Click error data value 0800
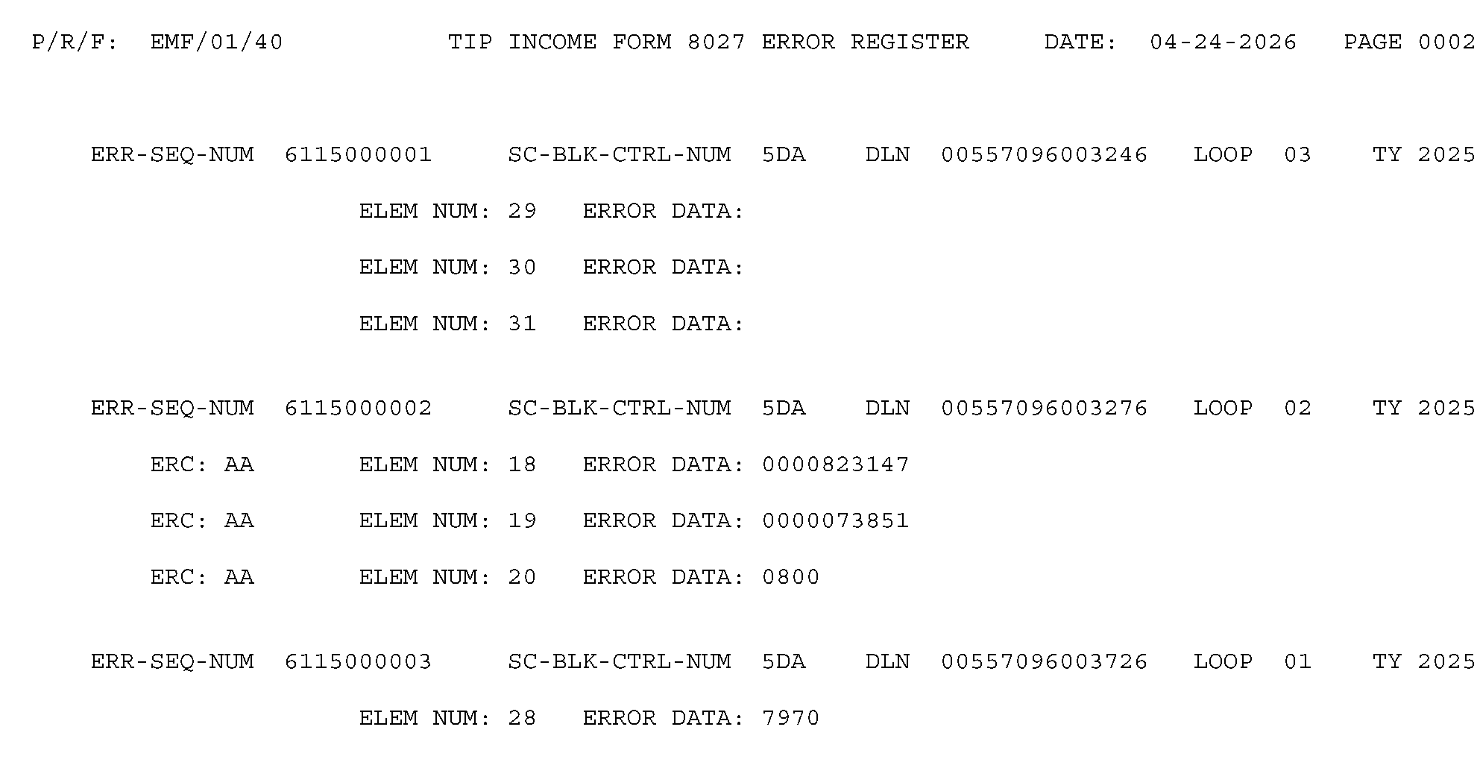The width and height of the screenshot is (1477, 759). 790,578
